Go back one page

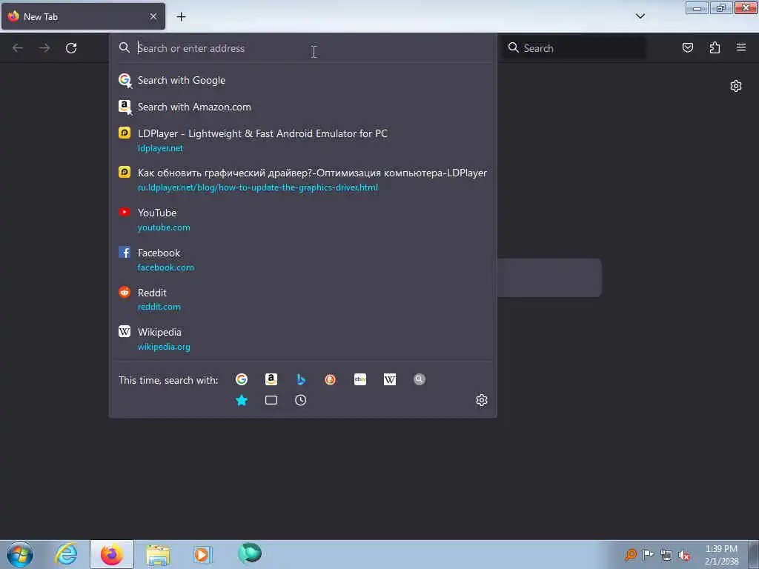(x=18, y=48)
